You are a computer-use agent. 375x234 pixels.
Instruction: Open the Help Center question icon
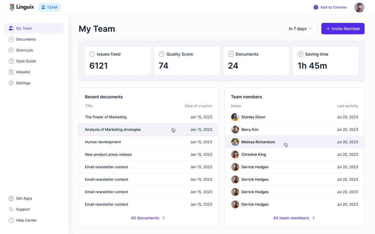click(11, 220)
